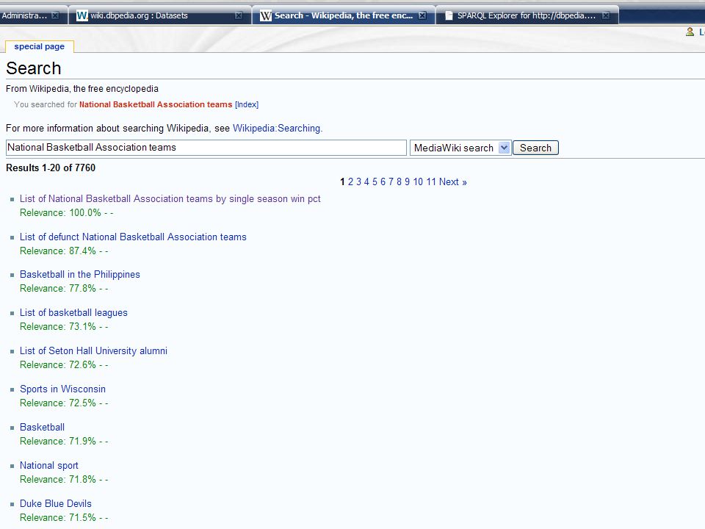This screenshot has height=529, width=705.
Task: Click the user login person icon
Action: (x=690, y=32)
